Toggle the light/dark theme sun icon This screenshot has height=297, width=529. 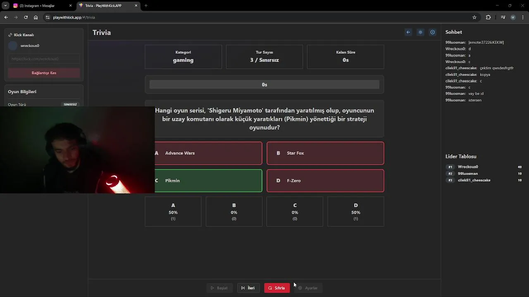(x=420, y=32)
